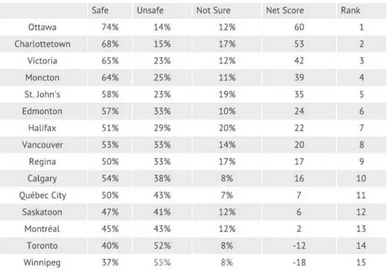Select the Vancouver row label
Image resolution: width=388 pixels, height=271 pixels.
click(42, 145)
